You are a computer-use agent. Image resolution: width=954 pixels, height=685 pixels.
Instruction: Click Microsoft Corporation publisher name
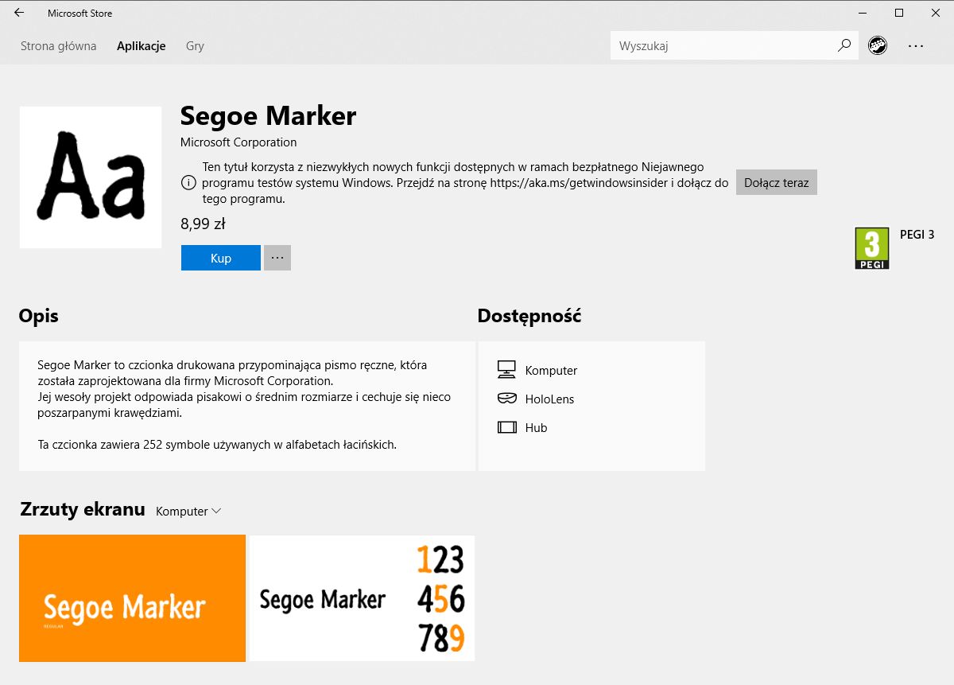coord(238,142)
